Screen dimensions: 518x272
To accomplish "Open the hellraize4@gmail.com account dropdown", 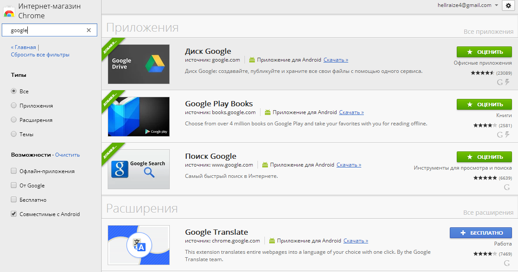I will [468, 5].
